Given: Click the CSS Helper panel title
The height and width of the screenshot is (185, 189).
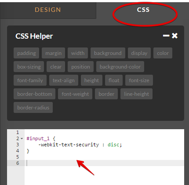Looking at the screenshot, I should tap(34, 36).
